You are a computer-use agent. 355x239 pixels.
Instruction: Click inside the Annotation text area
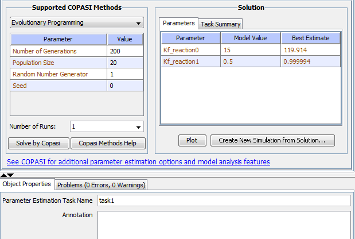[x=224, y=225]
